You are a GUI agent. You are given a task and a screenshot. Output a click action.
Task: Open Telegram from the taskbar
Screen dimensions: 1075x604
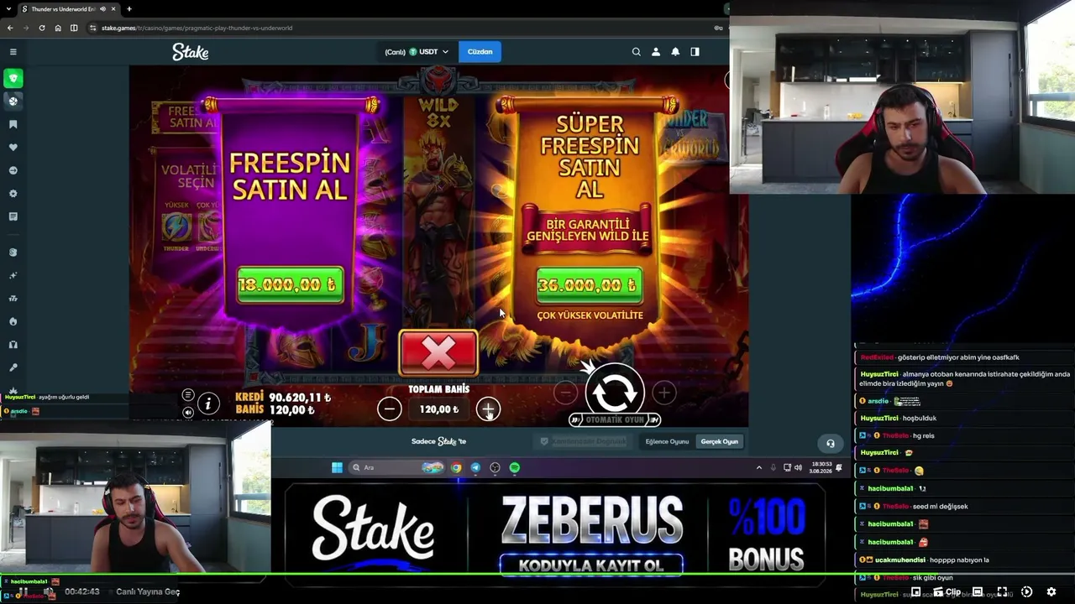[x=475, y=468]
